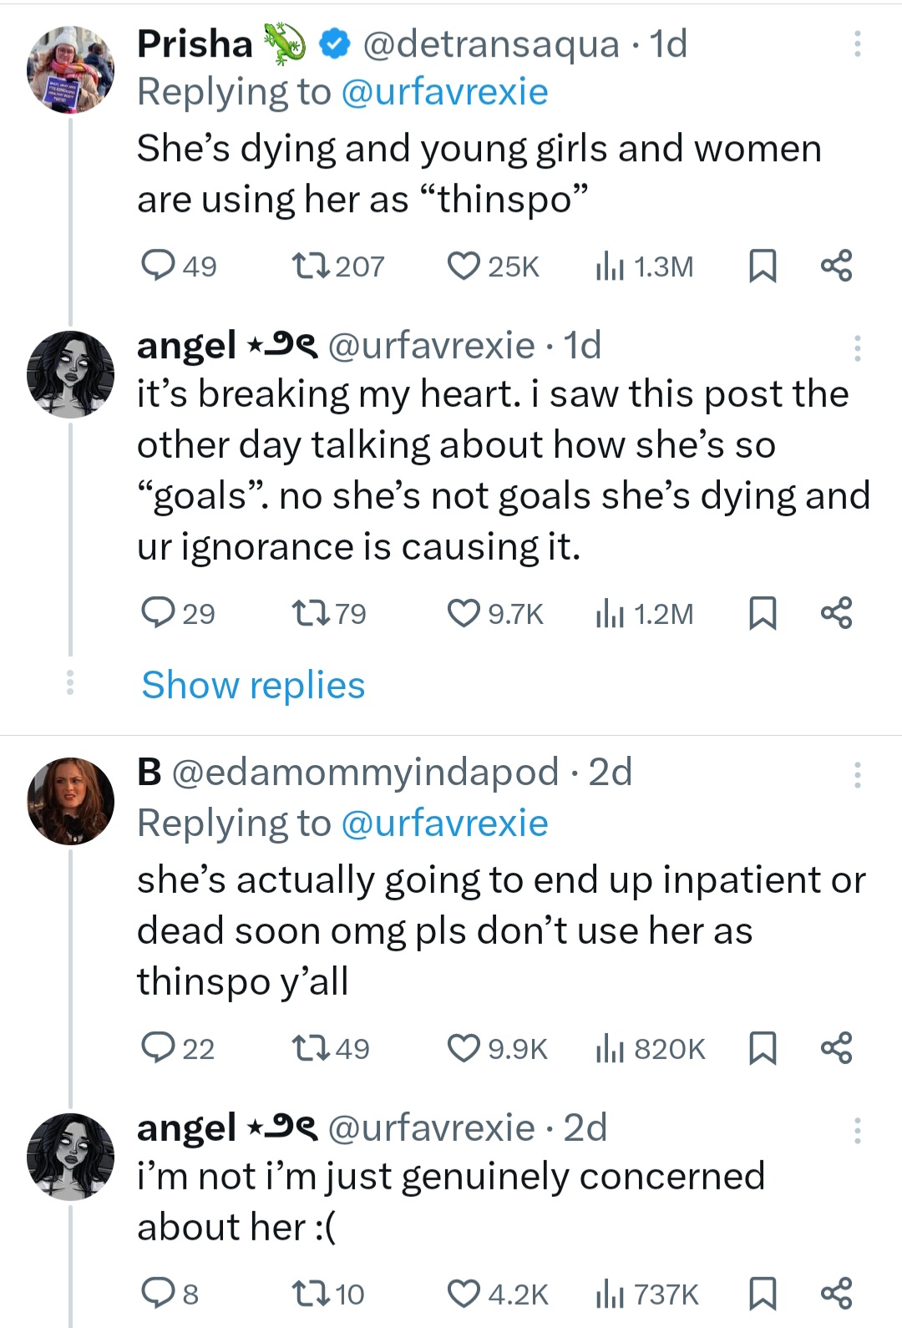Expand thread with Show replies
The height and width of the screenshot is (1328, 902).
click(x=253, y=685)
